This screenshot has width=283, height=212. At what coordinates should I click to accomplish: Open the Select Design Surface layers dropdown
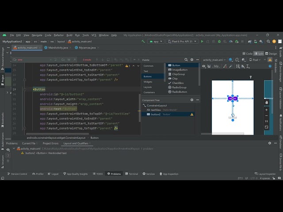[x=230, y=60]
